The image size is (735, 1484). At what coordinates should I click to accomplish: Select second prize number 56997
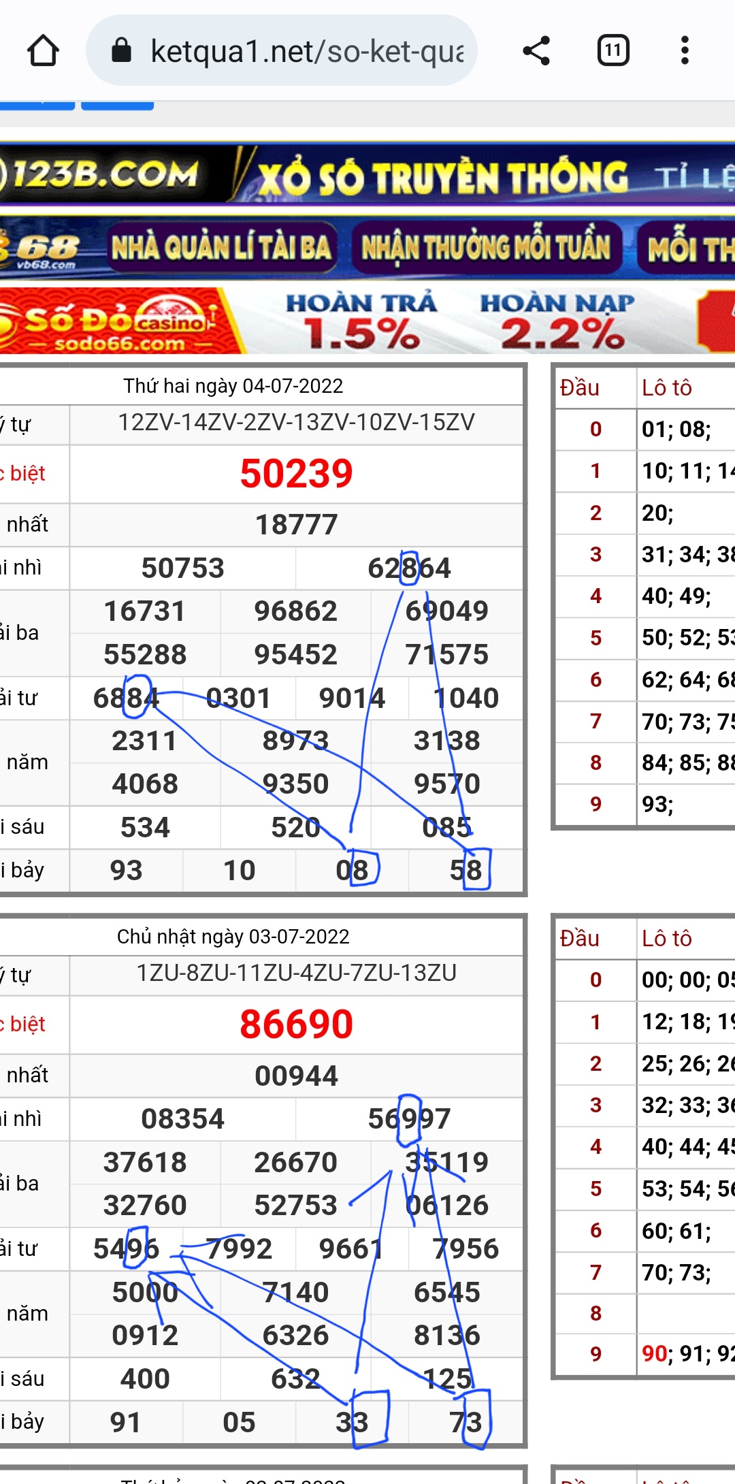coord(410,1119)
